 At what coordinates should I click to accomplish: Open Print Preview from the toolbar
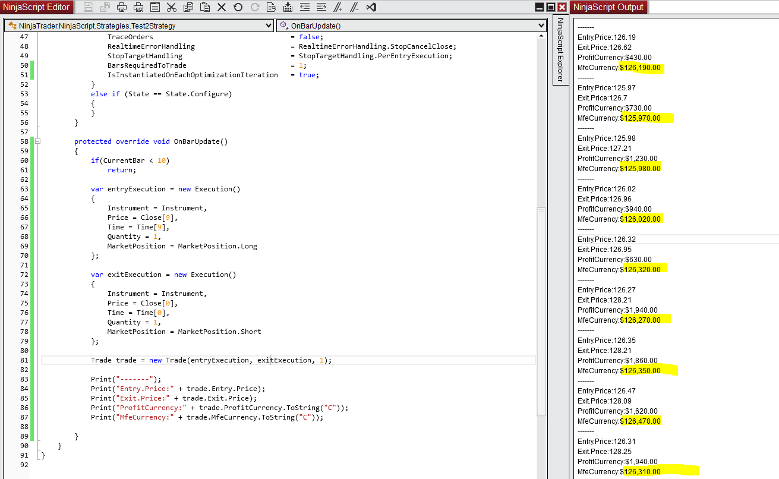coord(138,7)
